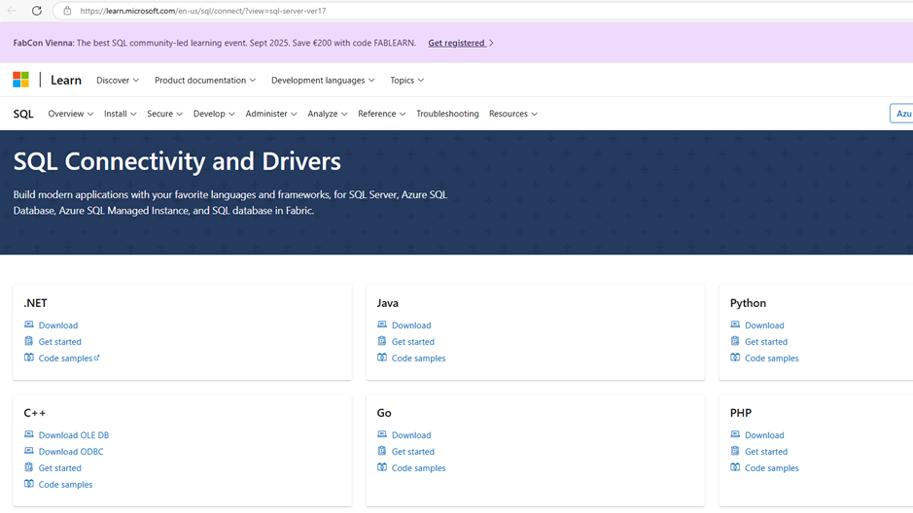
Task: Open Python Download link
Action: pyautogui.click(x=764, y=325)
